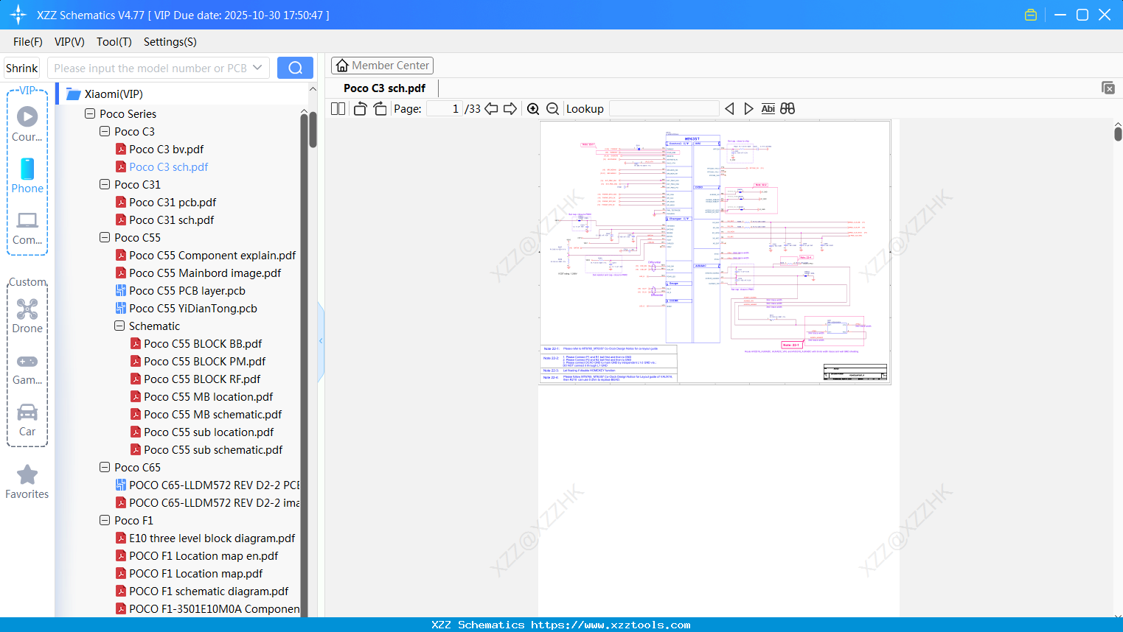
Task: Open Poco C3 bv.pdf
Action: click(167, 149)
